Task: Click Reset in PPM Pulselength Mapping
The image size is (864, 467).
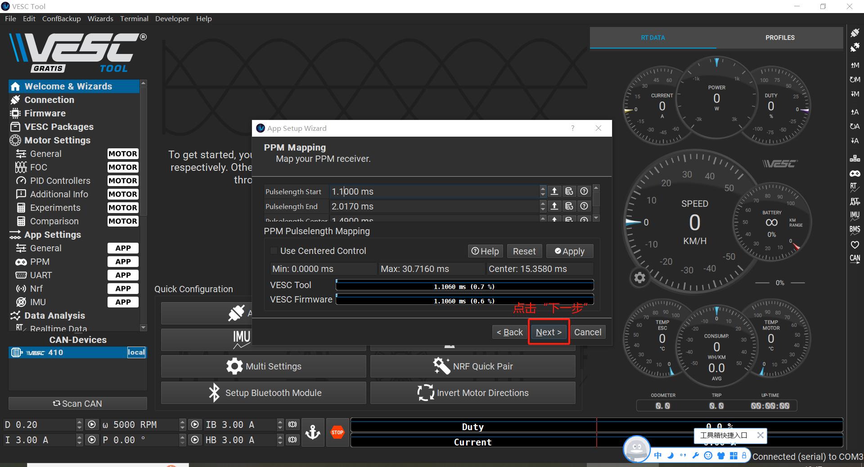Action: pyautogui.click(x=524, y=251)
